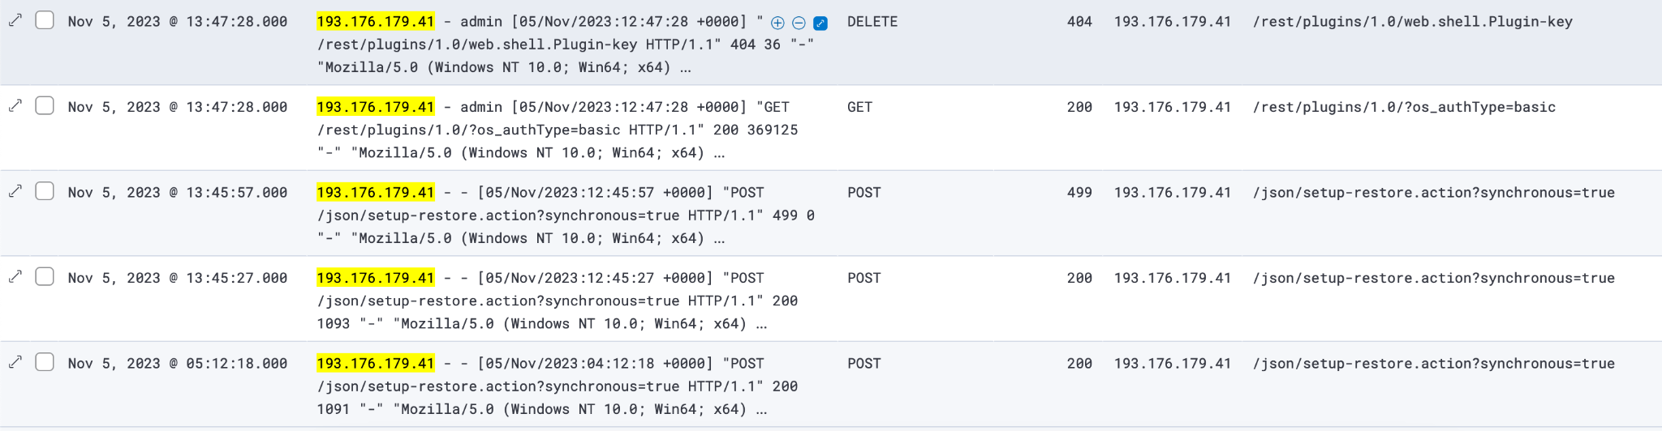This screenshot has width=1662, height=431.
Task: Open document details for the DELETE 404 row
Action: (x=15, y=20)
